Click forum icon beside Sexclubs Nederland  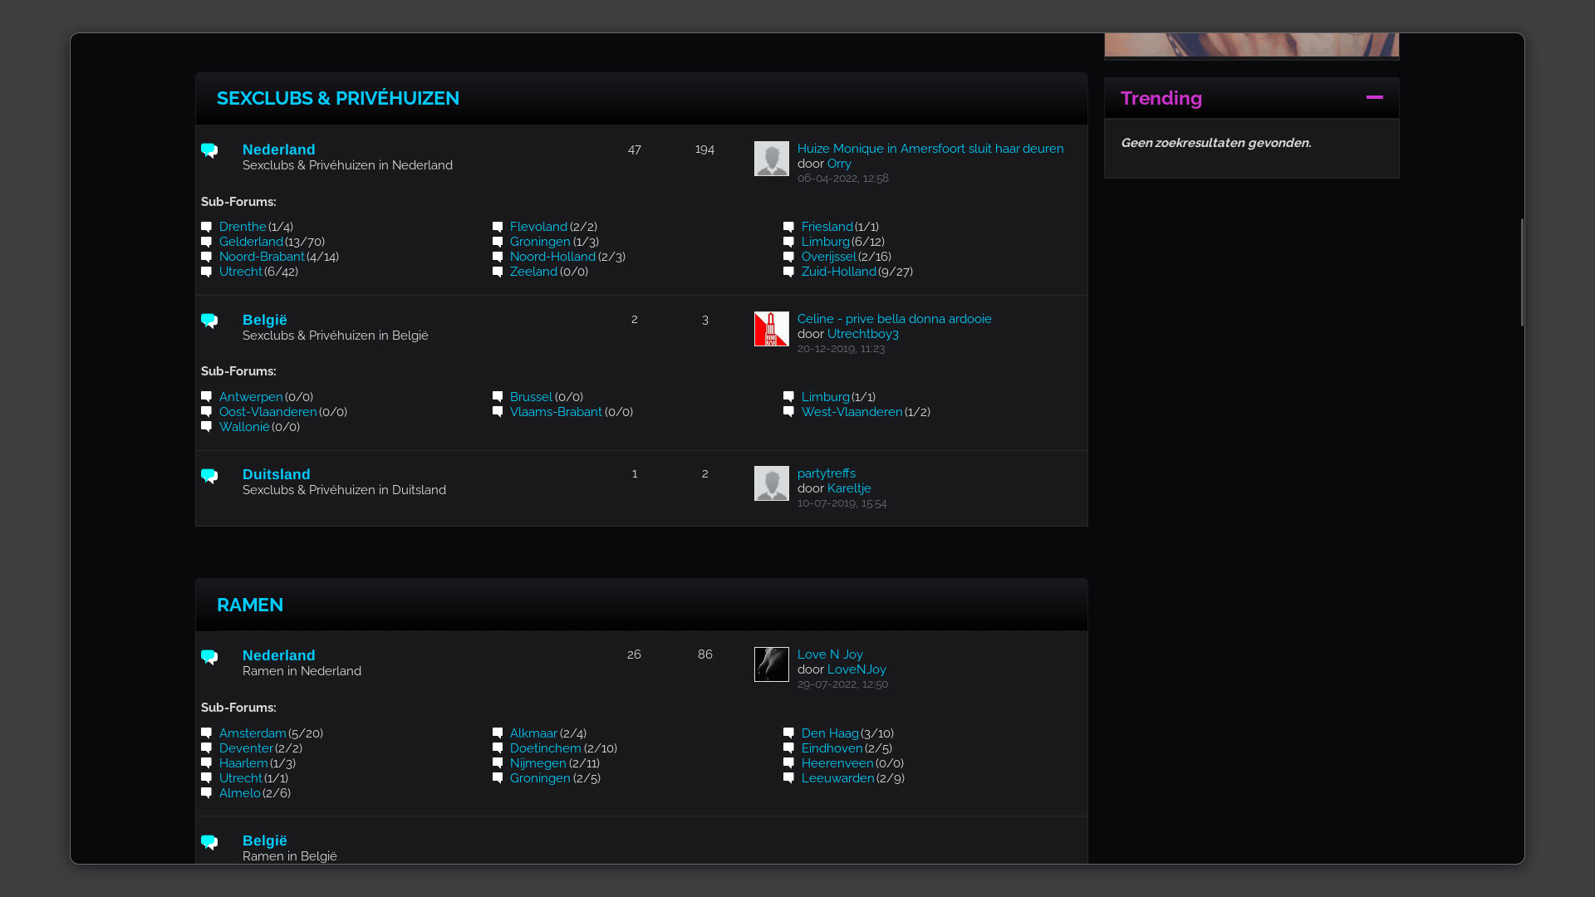click(x=209, y=150)
